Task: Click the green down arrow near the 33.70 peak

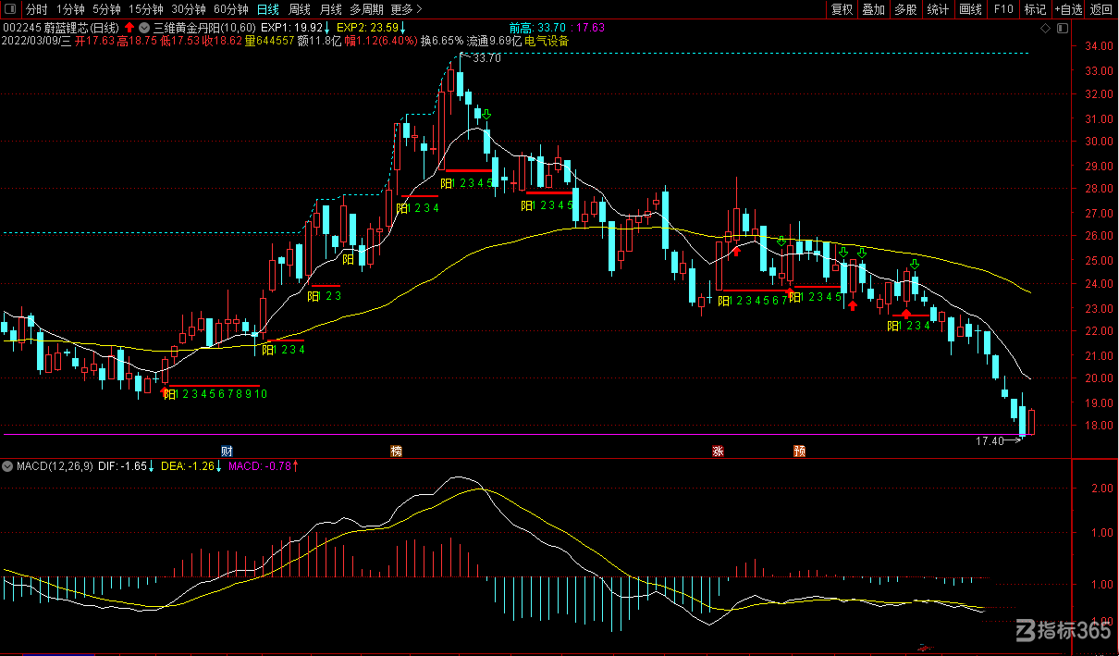Action: [x=486, y=115]
